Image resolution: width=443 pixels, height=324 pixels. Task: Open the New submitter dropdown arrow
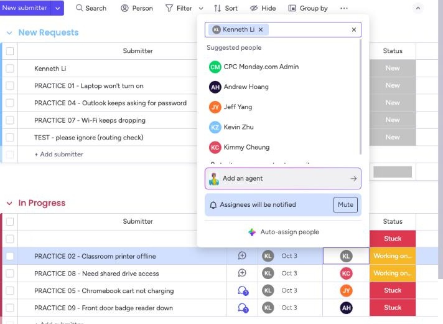click(x=58, y=8)
